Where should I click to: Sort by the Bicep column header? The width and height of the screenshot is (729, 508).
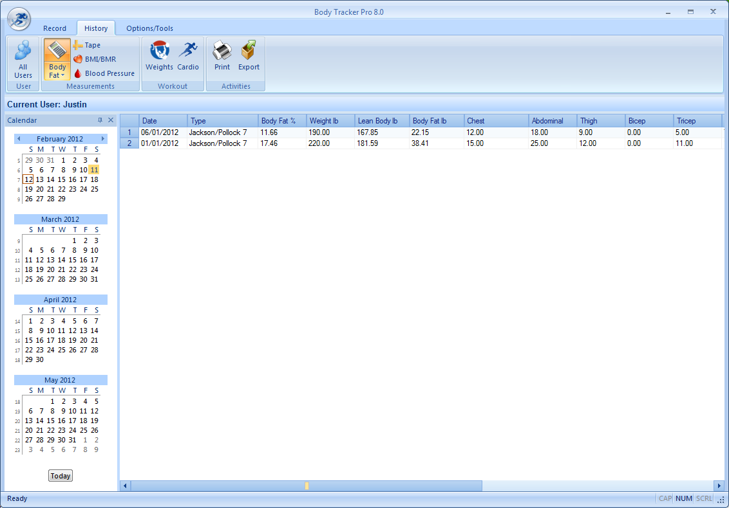(x=650, y=121)
